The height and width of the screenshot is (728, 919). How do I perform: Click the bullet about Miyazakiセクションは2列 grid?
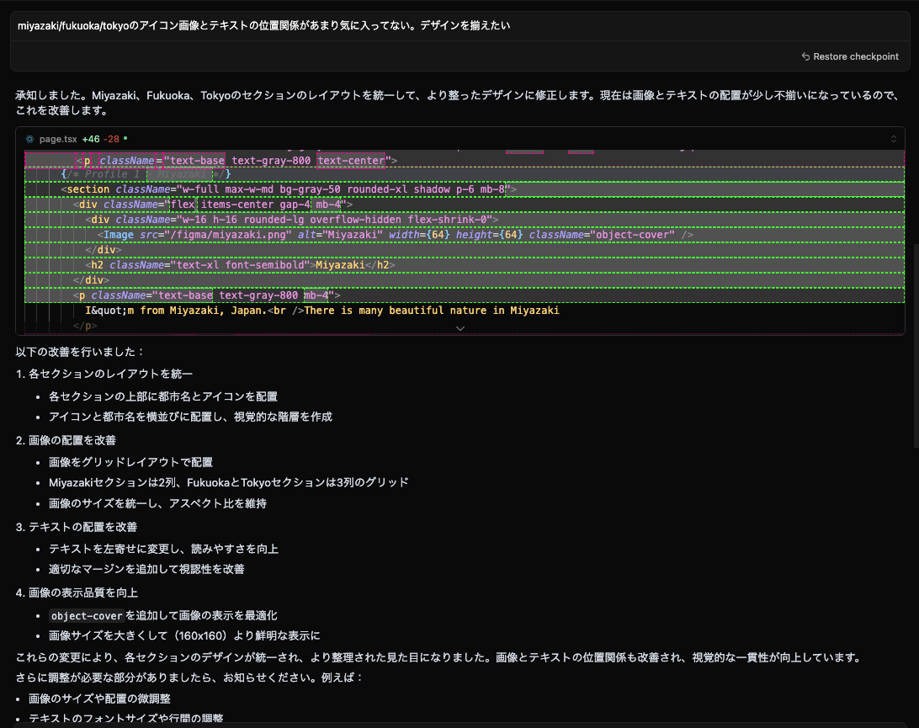[x=229, y=482]
